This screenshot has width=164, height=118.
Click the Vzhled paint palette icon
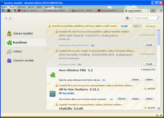pos(9,51)
